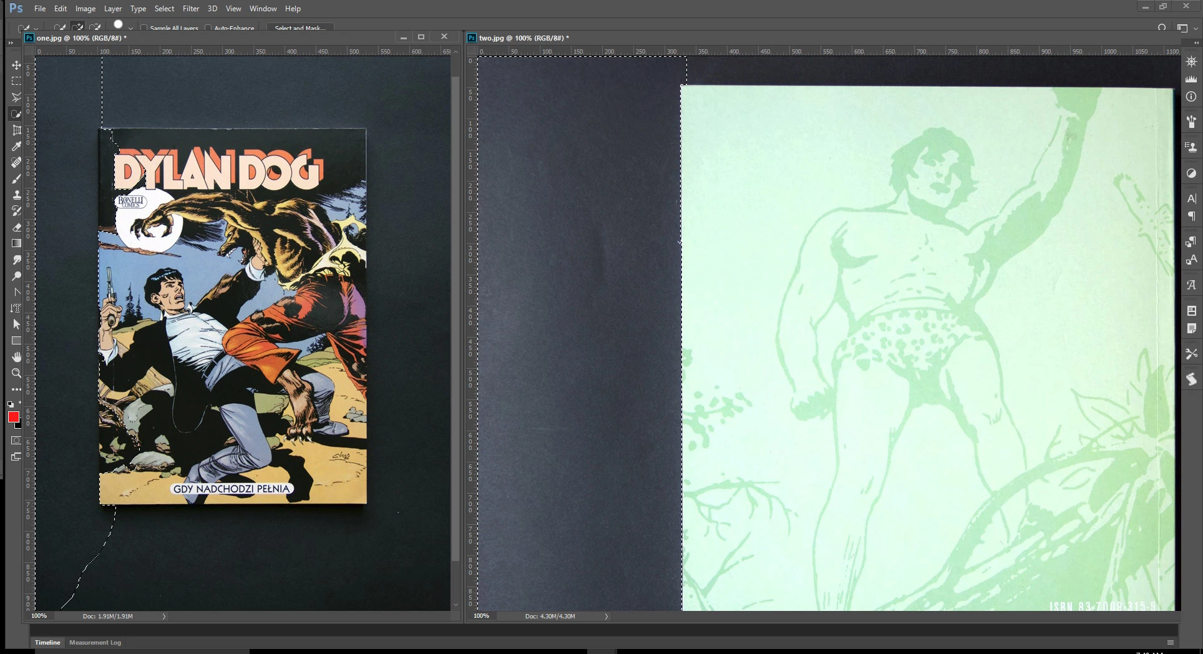Switch to the Measurement Log tab
This screenshot has height=654, width=1203.
pyautogui.click(x=95, y=642)
